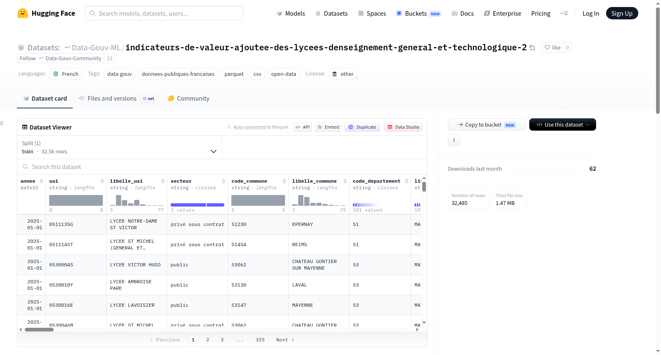Click the LYCEE VICTOR HUGO cell
Screen dimensions: 661x355
137,265
